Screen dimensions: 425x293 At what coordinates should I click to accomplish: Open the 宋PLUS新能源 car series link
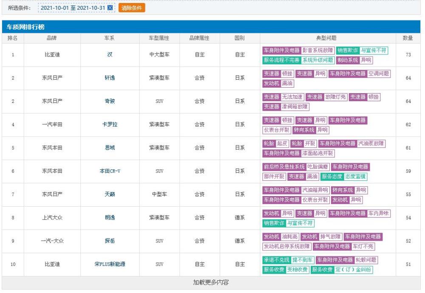click(x=110, y=264)
